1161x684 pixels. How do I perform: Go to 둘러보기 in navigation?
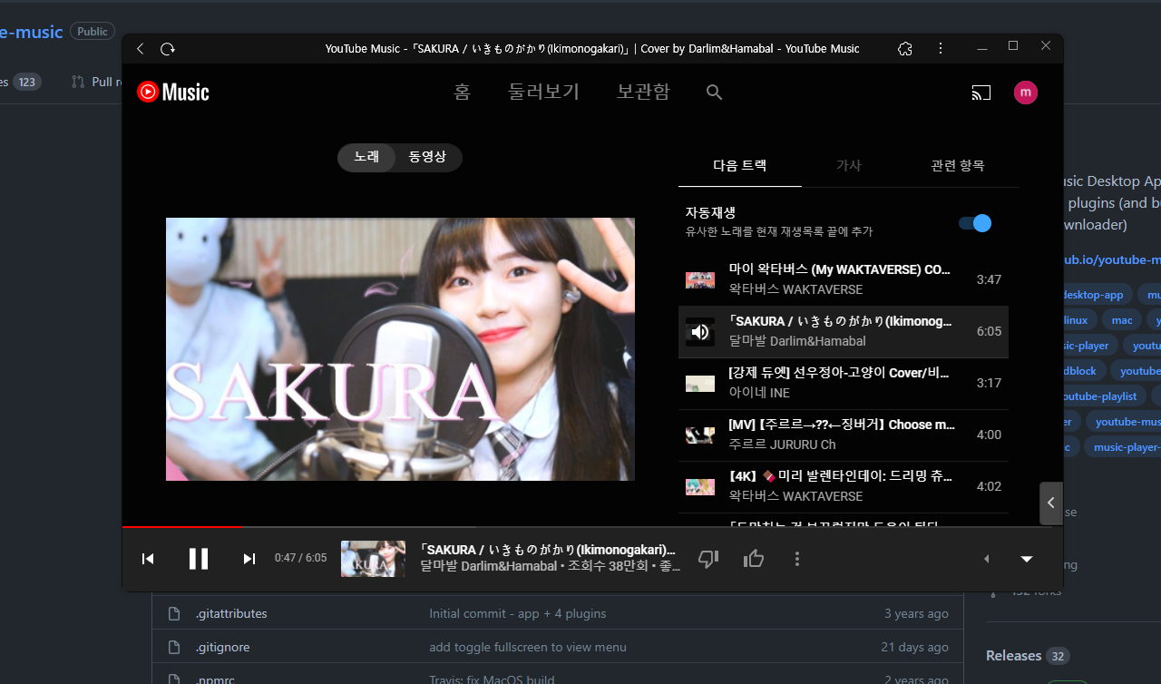click(x=543, y=92)
